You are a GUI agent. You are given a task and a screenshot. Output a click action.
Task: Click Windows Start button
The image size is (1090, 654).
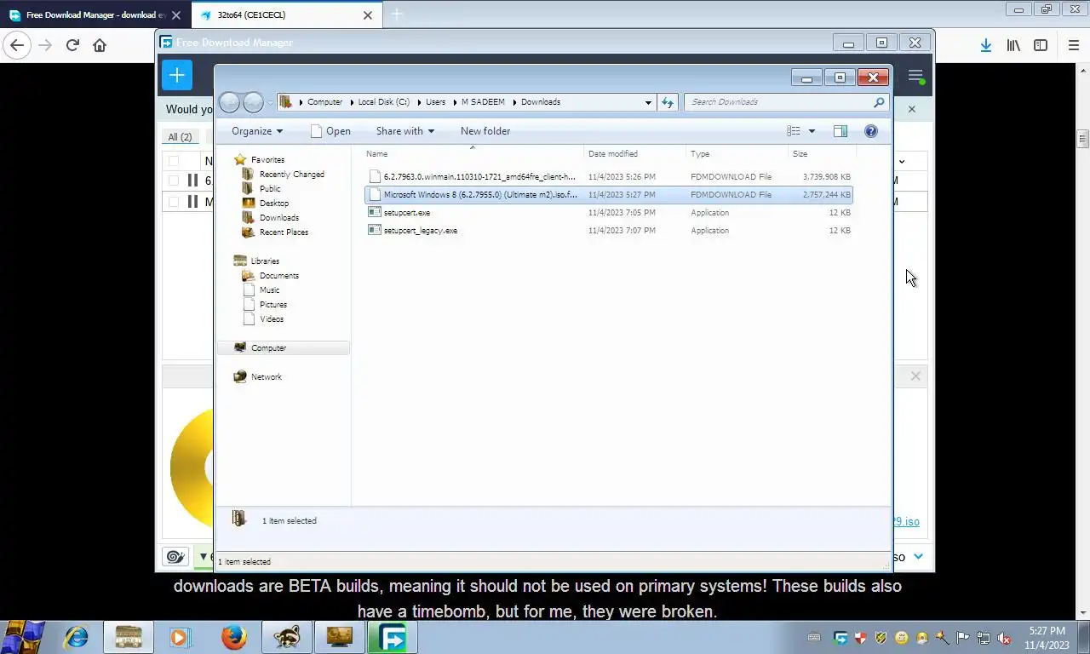point(23,637)
